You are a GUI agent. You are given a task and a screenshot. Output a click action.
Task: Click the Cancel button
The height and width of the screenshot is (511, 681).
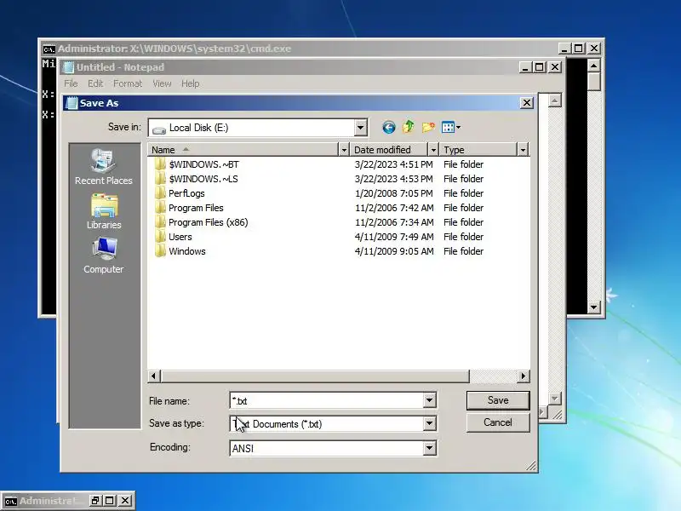click(498, 422)
